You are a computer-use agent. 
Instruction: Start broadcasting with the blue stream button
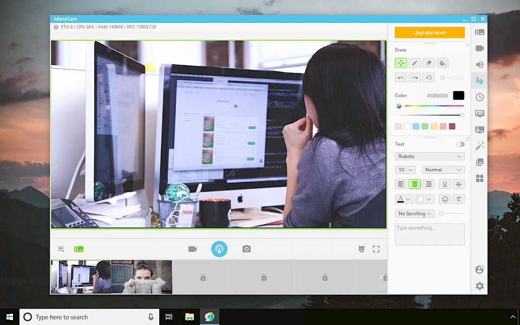tap(219, 249)
